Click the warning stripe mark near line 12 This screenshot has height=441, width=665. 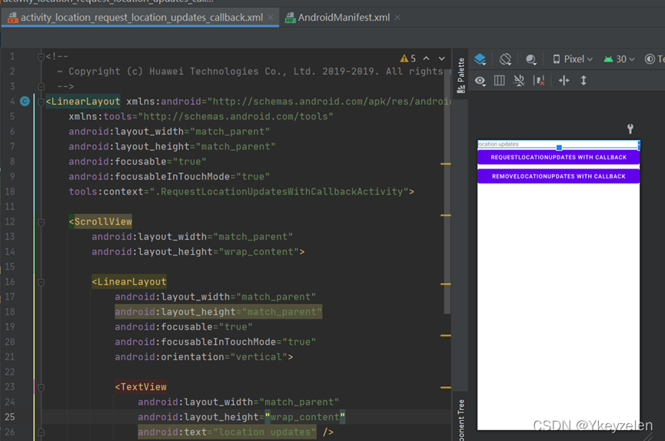[446, 215]
